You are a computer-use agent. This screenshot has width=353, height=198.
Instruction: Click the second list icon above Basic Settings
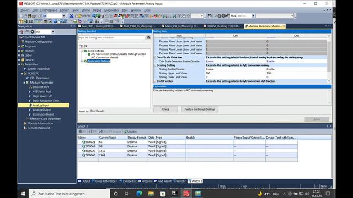(85, 46)
